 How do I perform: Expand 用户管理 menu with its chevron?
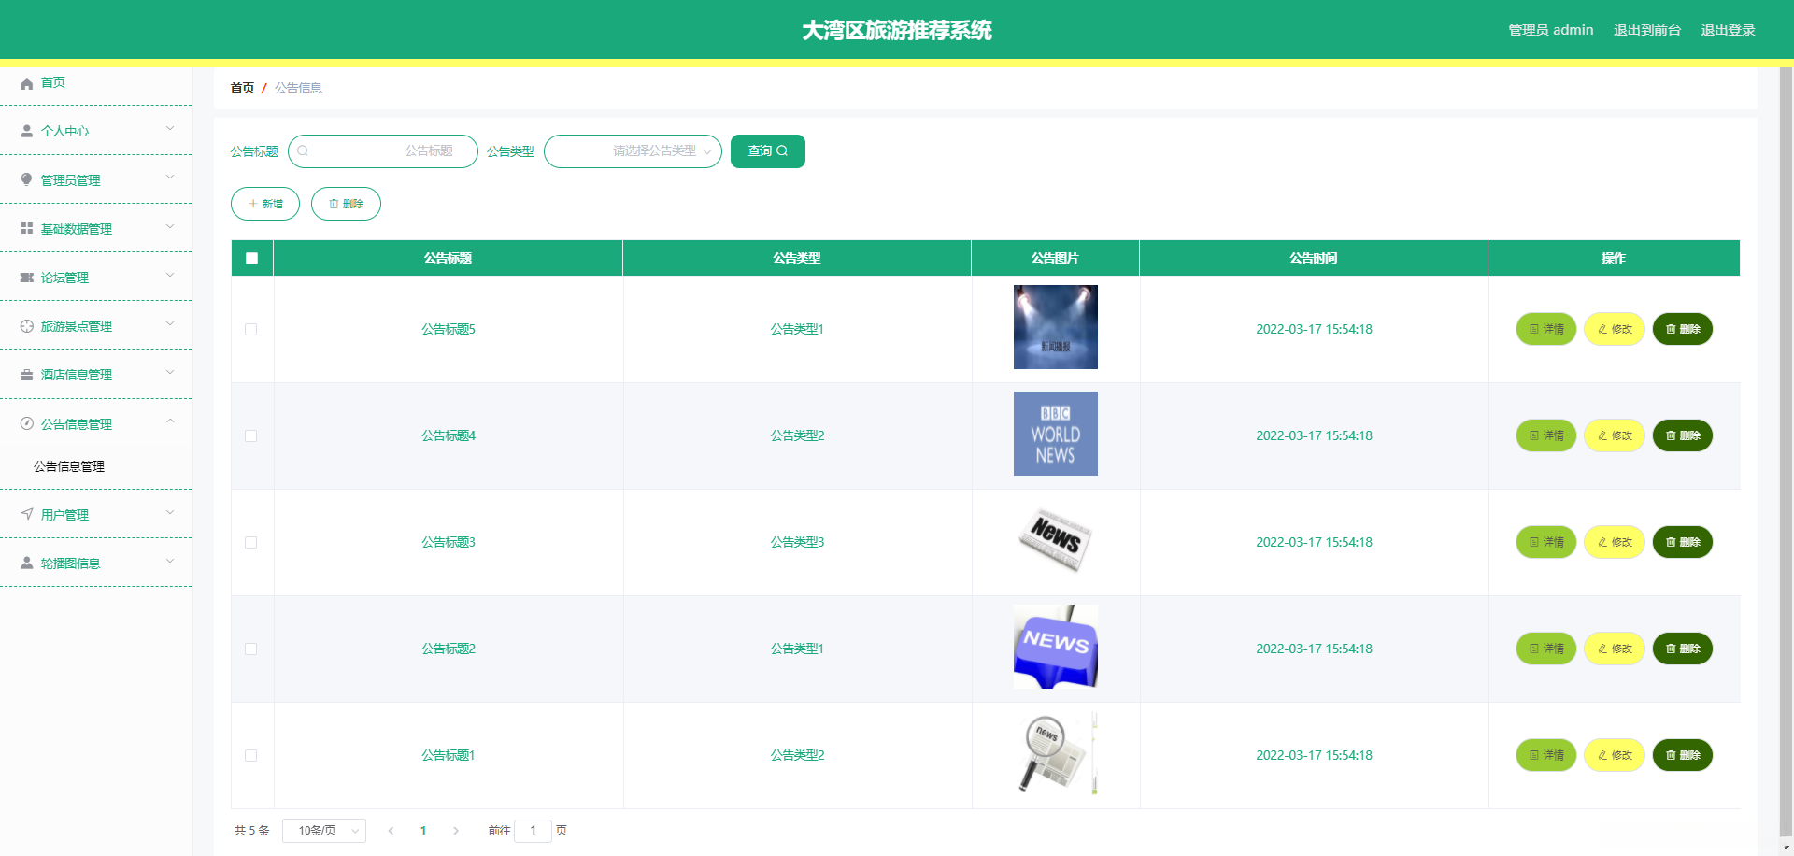click(x=170, y=512)
